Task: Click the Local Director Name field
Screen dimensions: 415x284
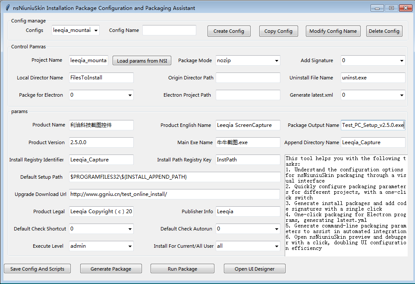Action: click(x=101, y=78)
